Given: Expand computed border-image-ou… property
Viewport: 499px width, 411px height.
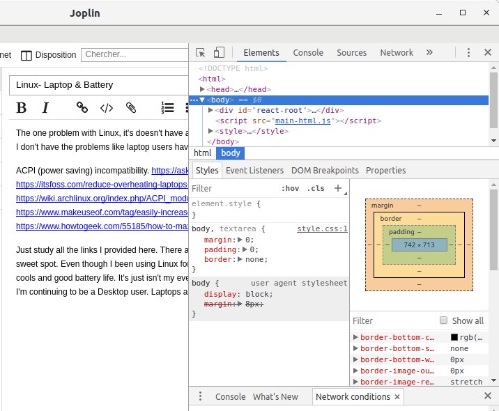Looking at the screenshot, I should tap(356, 371).
